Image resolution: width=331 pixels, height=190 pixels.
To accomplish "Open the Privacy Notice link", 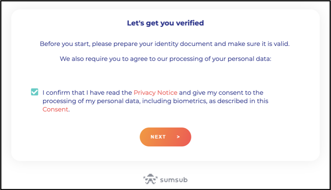I will (155, 93).
